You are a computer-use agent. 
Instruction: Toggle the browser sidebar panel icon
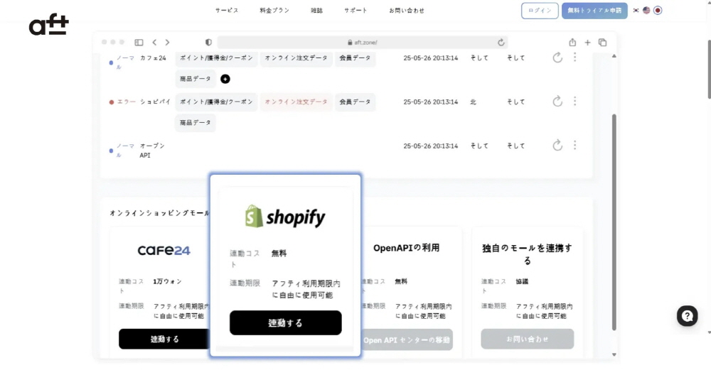tap(139, 42)
